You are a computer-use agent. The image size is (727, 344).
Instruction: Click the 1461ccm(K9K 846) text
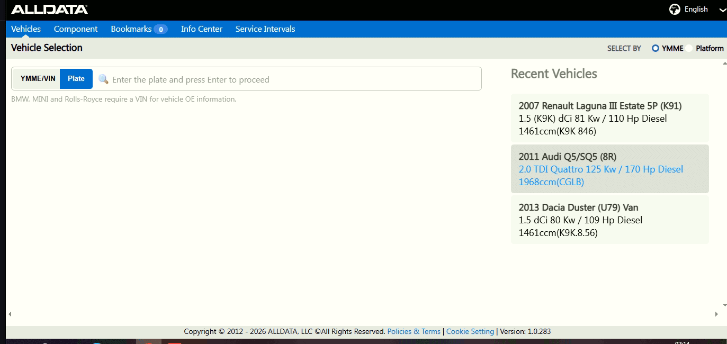pos(558,131)
